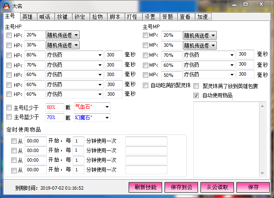Switch to the 脚本 tab
274x198 pixels.
(116, 17)
